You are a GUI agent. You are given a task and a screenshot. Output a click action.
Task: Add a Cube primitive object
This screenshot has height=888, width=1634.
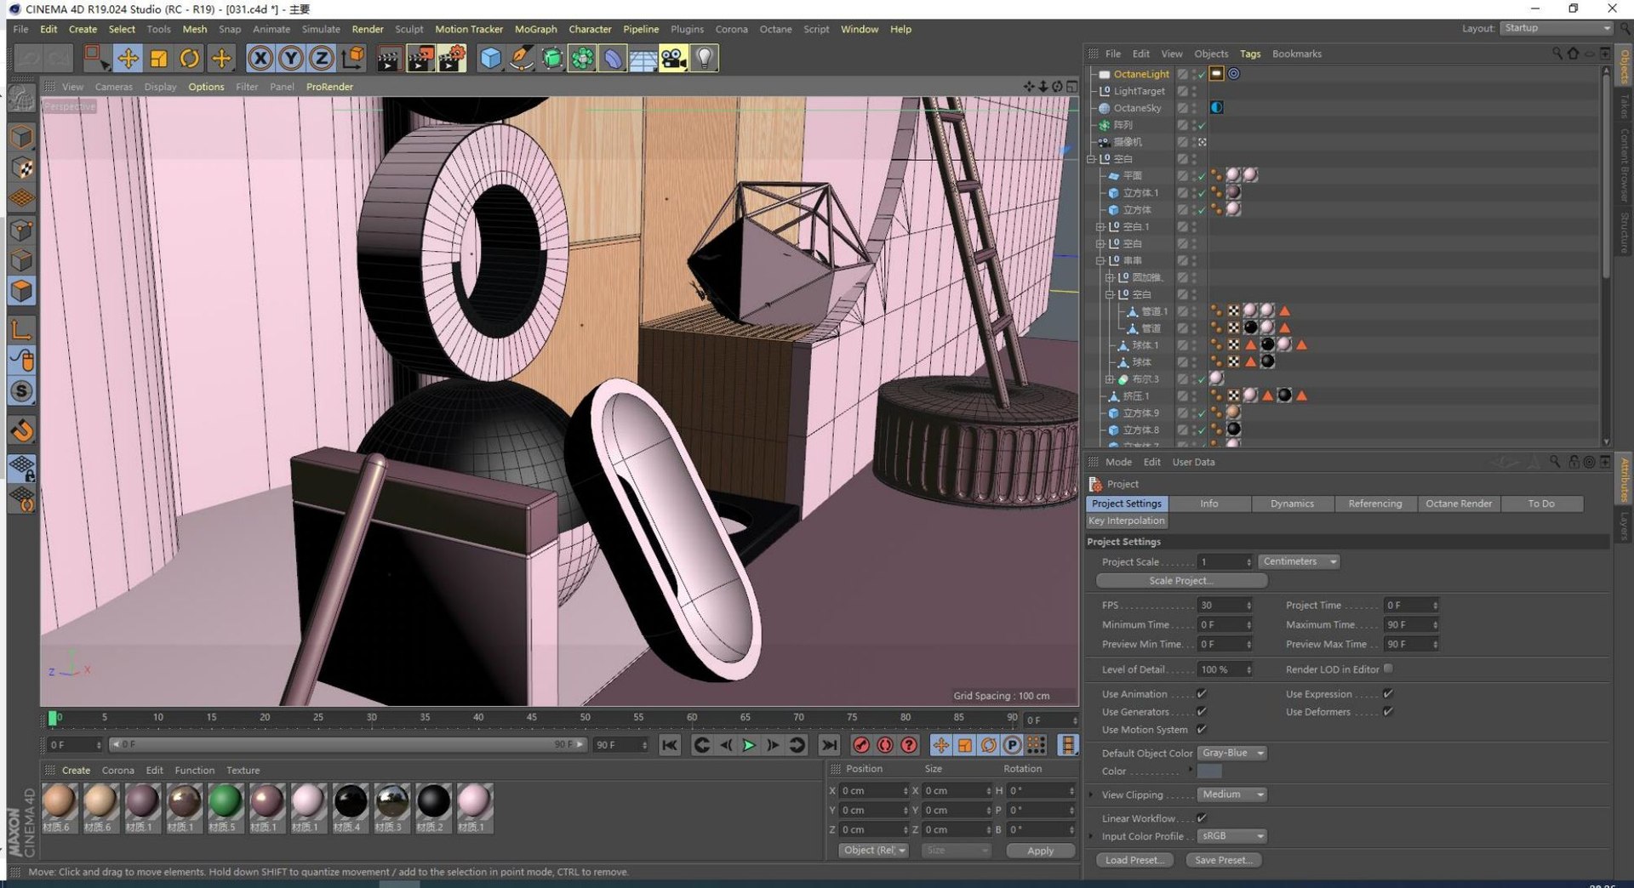coord(490,59)
